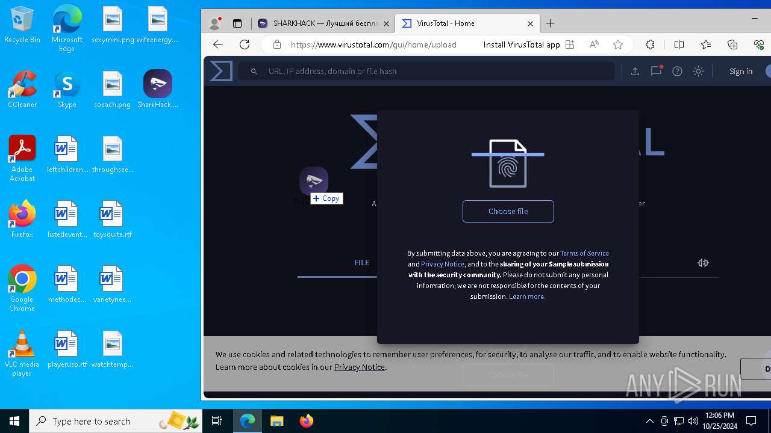Viewport: 771px width, 433px height.
Task: Open a new browser tab
Action: point(550,23)
